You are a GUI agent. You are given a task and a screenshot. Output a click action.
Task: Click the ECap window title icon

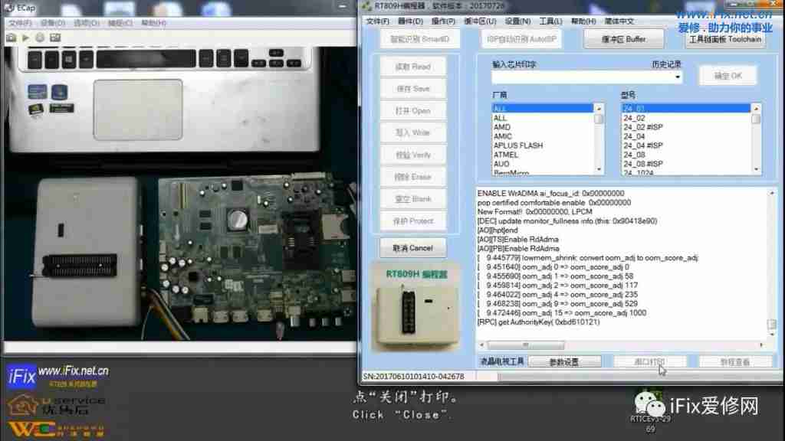(9, 7)
